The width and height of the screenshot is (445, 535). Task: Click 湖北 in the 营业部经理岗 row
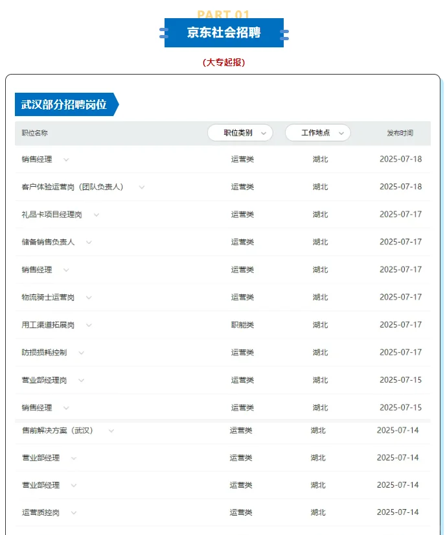tap(320, 380)
